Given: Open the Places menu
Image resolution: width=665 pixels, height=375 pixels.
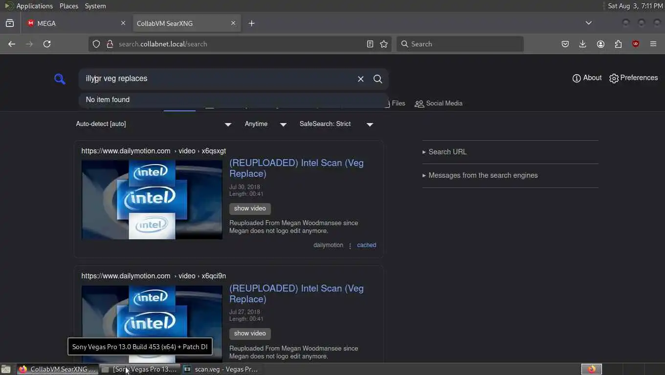Looking at the screenshot, I should 69,6.
